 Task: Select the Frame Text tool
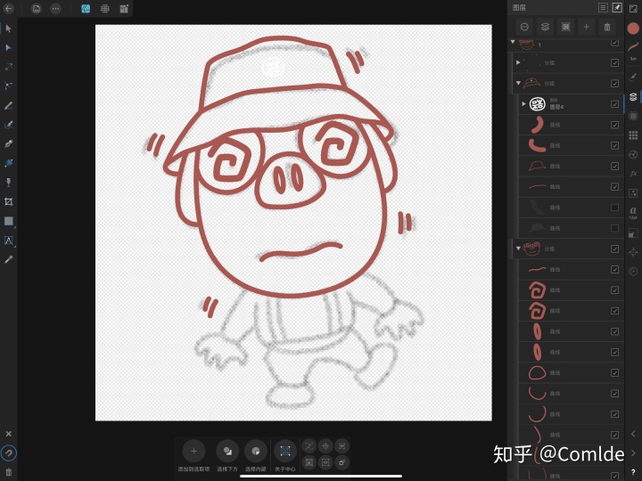(8, 240)
